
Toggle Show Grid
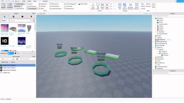[x=120, y=6]
